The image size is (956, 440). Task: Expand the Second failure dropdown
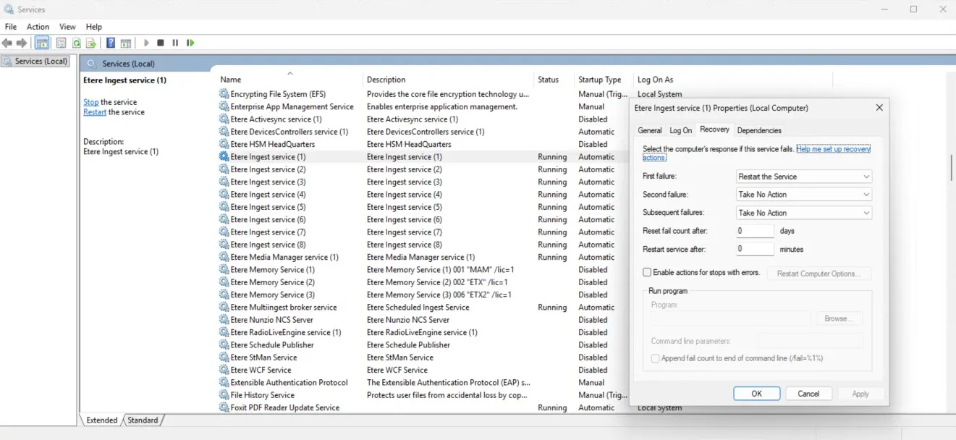(803, 195)
